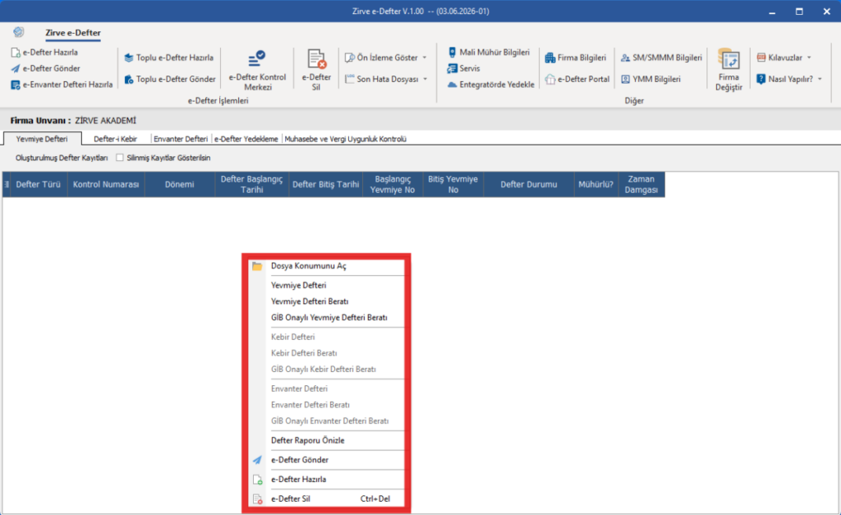Click the e-Defter Gönder paper plane ribbon icon
The width and height of the screenshot is (841, 515).
click(x=16, y=69)
